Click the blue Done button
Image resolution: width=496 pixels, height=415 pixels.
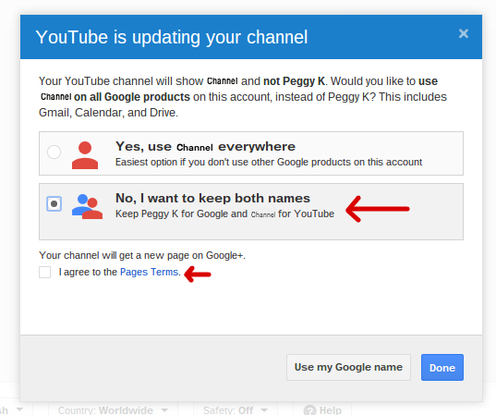(x=442, y=367)
